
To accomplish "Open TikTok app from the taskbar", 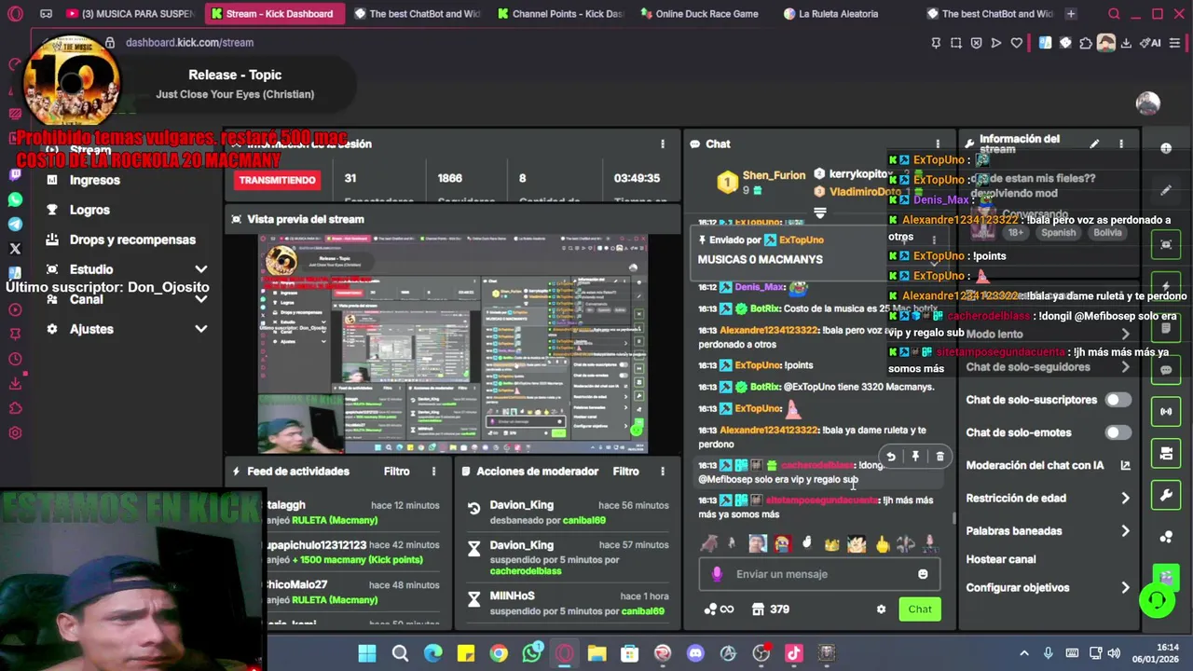I will [x=794, y=653].
